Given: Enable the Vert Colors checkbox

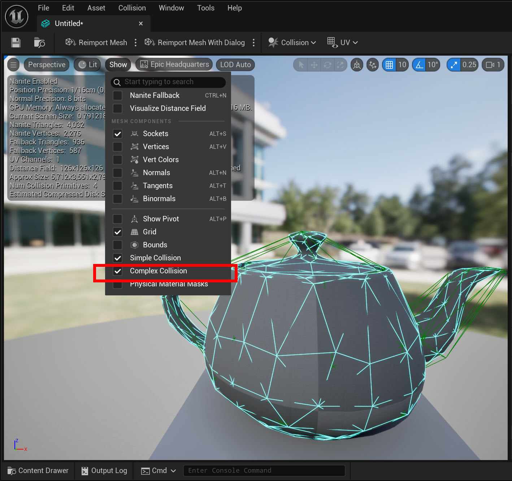Looking at the screenshot, I should 117,160.
